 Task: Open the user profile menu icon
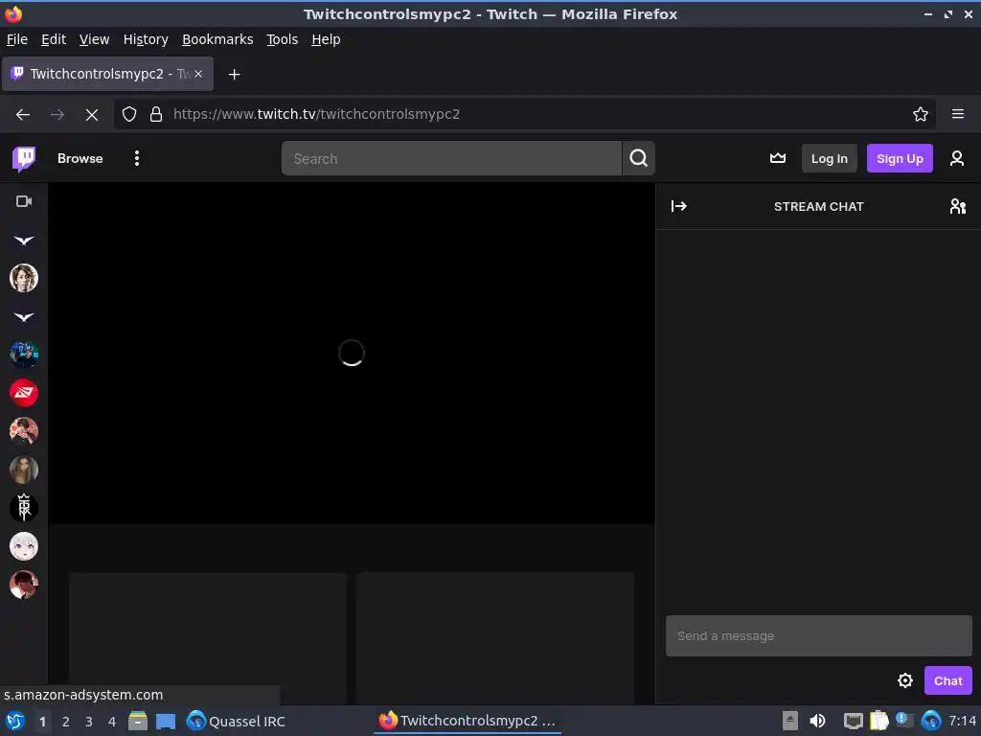point(957,158)
